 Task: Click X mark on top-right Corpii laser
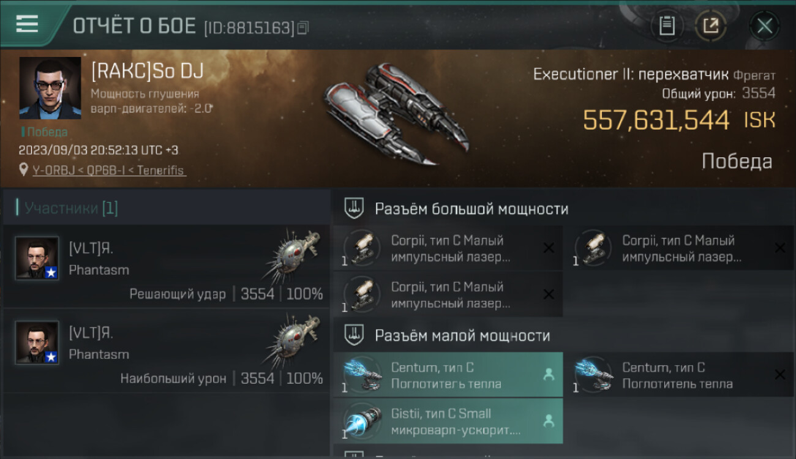coord(779,248)
